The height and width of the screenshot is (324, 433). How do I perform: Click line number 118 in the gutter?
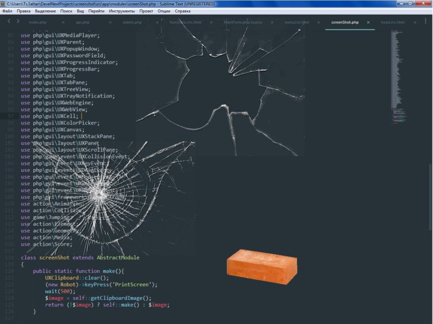[11, 258]
